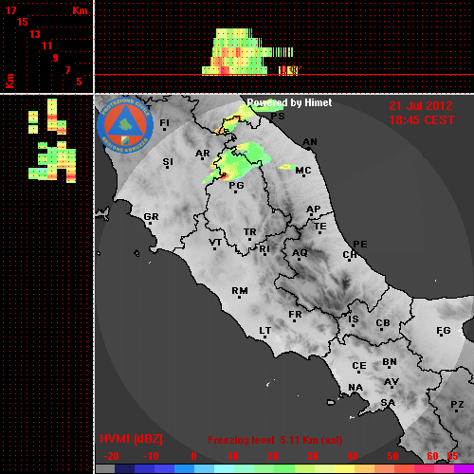474x474 pixels.
Task: Click the 'Freezing level 5.11 Km (asl)' text
Action: (275, 440)
